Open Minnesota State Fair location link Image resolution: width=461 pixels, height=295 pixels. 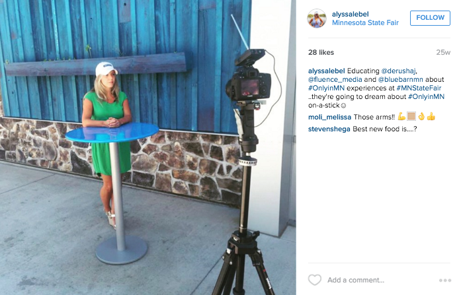pos(365,22)
